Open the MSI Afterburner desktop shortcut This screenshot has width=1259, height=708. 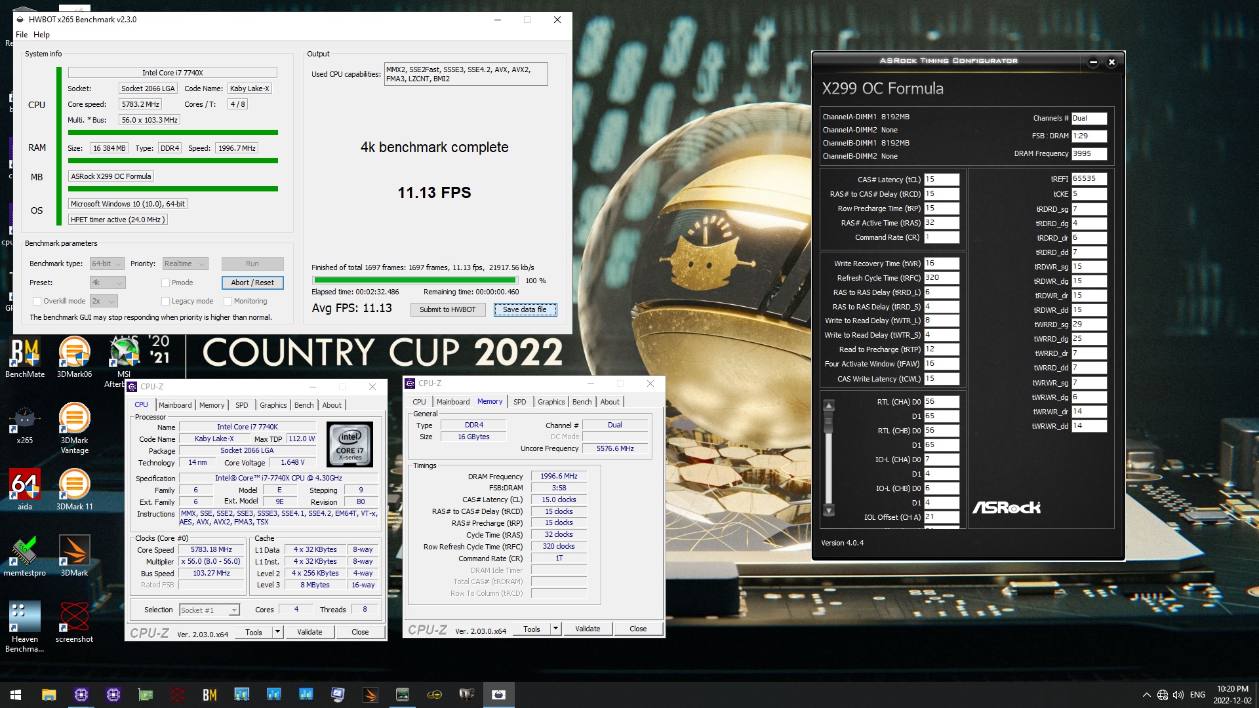[123, 362]
